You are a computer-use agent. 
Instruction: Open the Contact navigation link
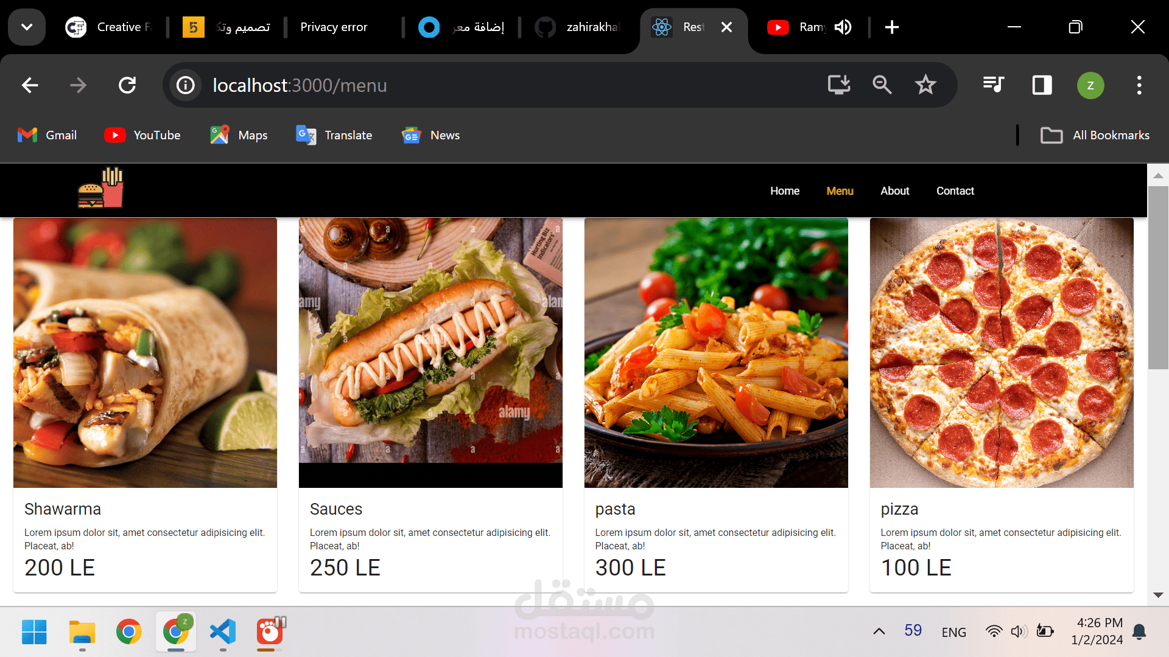pos(955,191)
